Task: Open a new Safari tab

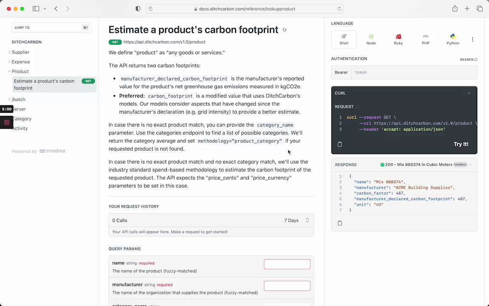Action: 467,9
